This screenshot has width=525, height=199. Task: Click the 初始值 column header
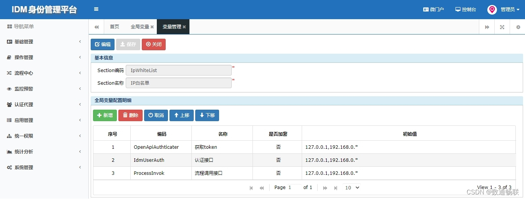[409, 134]
